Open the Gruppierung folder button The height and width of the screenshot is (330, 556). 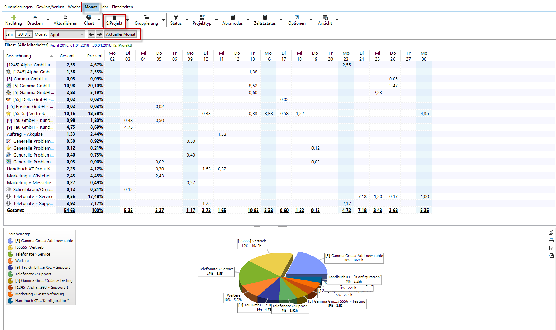tap(146, 17)
